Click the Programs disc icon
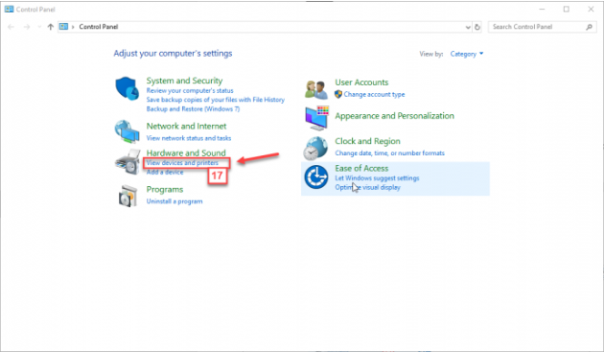The width and height of the screenshot is (604, 352). click(128, 196)
